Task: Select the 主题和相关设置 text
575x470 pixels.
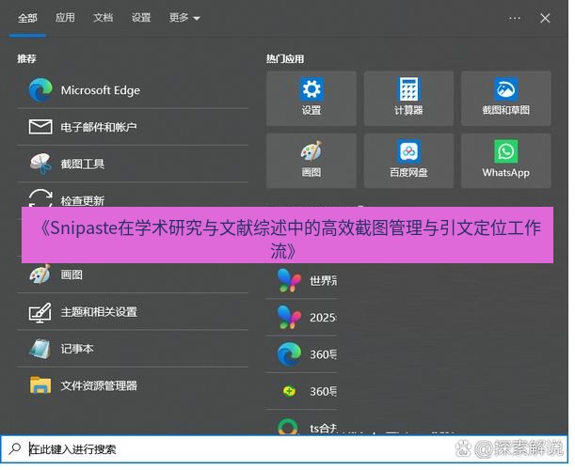Action: 99,312
